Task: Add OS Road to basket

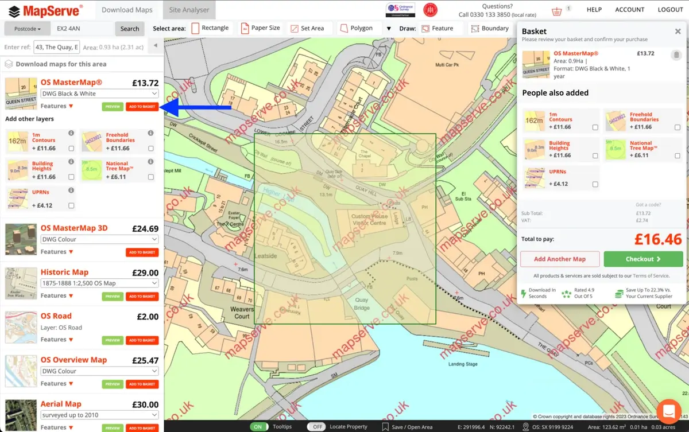Action: (x=142, y=340)
